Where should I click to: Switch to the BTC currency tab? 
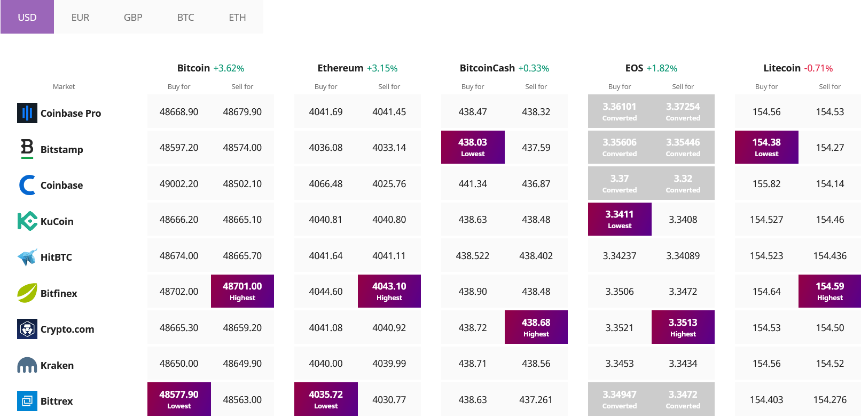click(185, 17)
